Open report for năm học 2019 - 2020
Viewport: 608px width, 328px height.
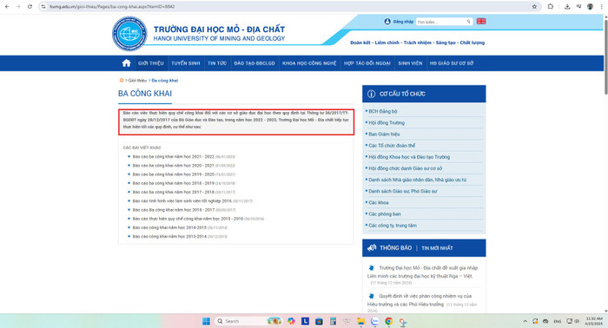(174, 174)
